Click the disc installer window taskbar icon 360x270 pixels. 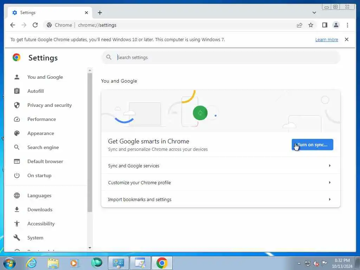pos(140,263)
